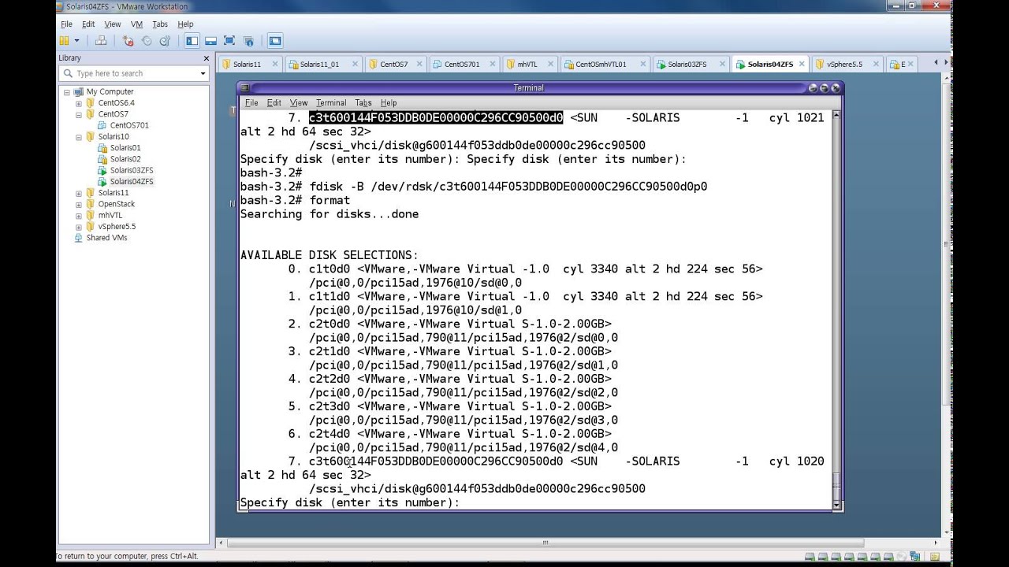
Task: Open the Terminal window's File menu
Action: click(251, 103)
